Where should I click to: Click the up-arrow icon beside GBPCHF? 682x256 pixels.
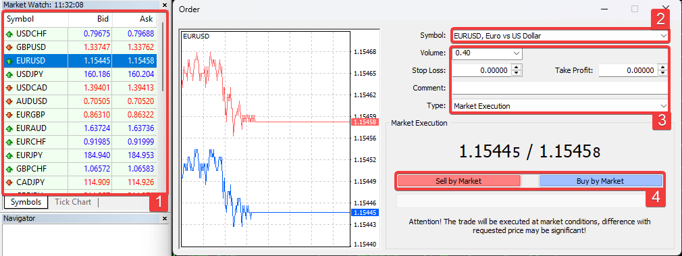pos(9,168)
